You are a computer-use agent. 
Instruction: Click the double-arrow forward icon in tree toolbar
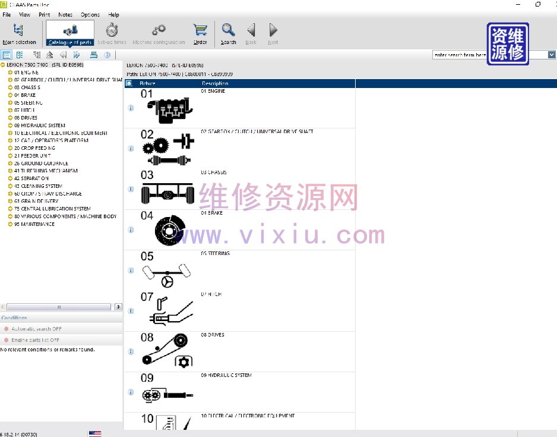click(77, 55)
